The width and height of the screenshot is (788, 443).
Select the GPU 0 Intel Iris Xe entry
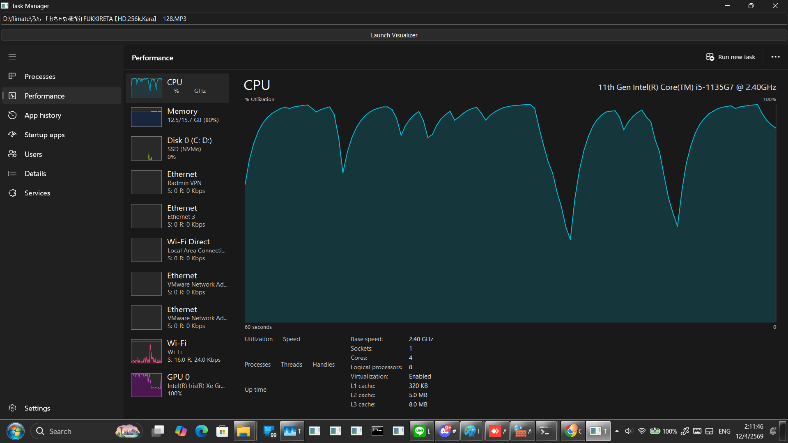177,385
